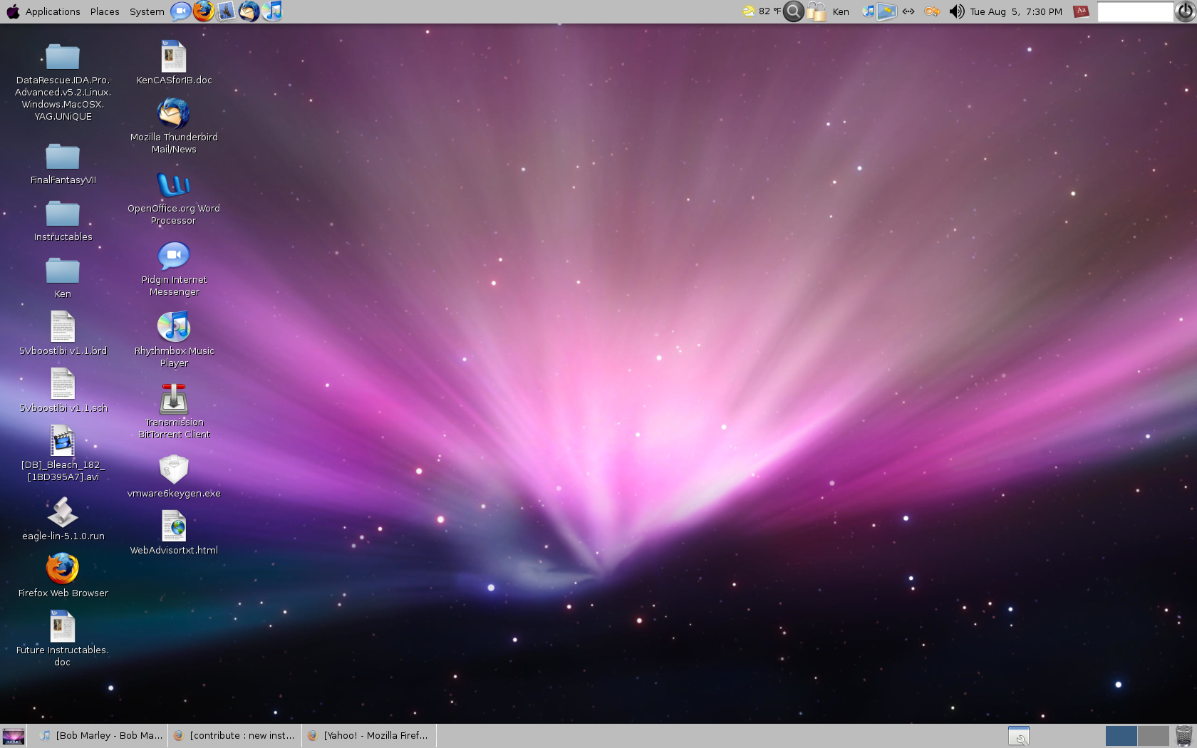Select the [Yahoo! - Mozilla Firefox] taskbar entry
Viewport: 1197px width, 748px height.
coord(368,735)
